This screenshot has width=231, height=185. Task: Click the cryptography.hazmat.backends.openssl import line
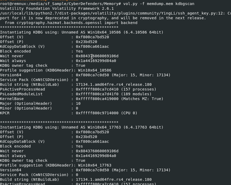pyautogui.click(x=71, y=23)
